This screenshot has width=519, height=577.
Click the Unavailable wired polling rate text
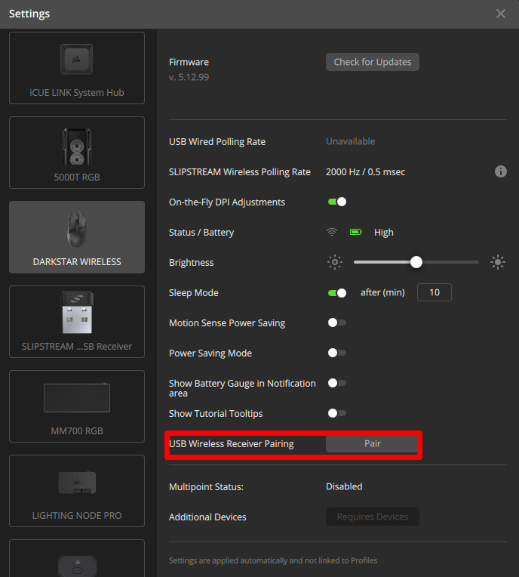pos(350,142)
